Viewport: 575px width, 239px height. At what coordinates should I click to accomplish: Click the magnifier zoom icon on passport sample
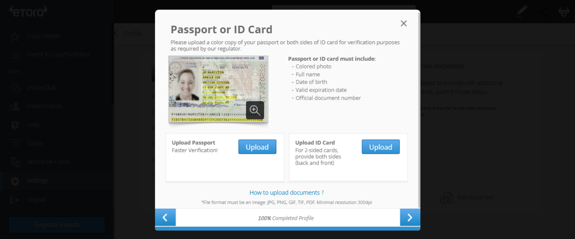(x=255, y=110)
